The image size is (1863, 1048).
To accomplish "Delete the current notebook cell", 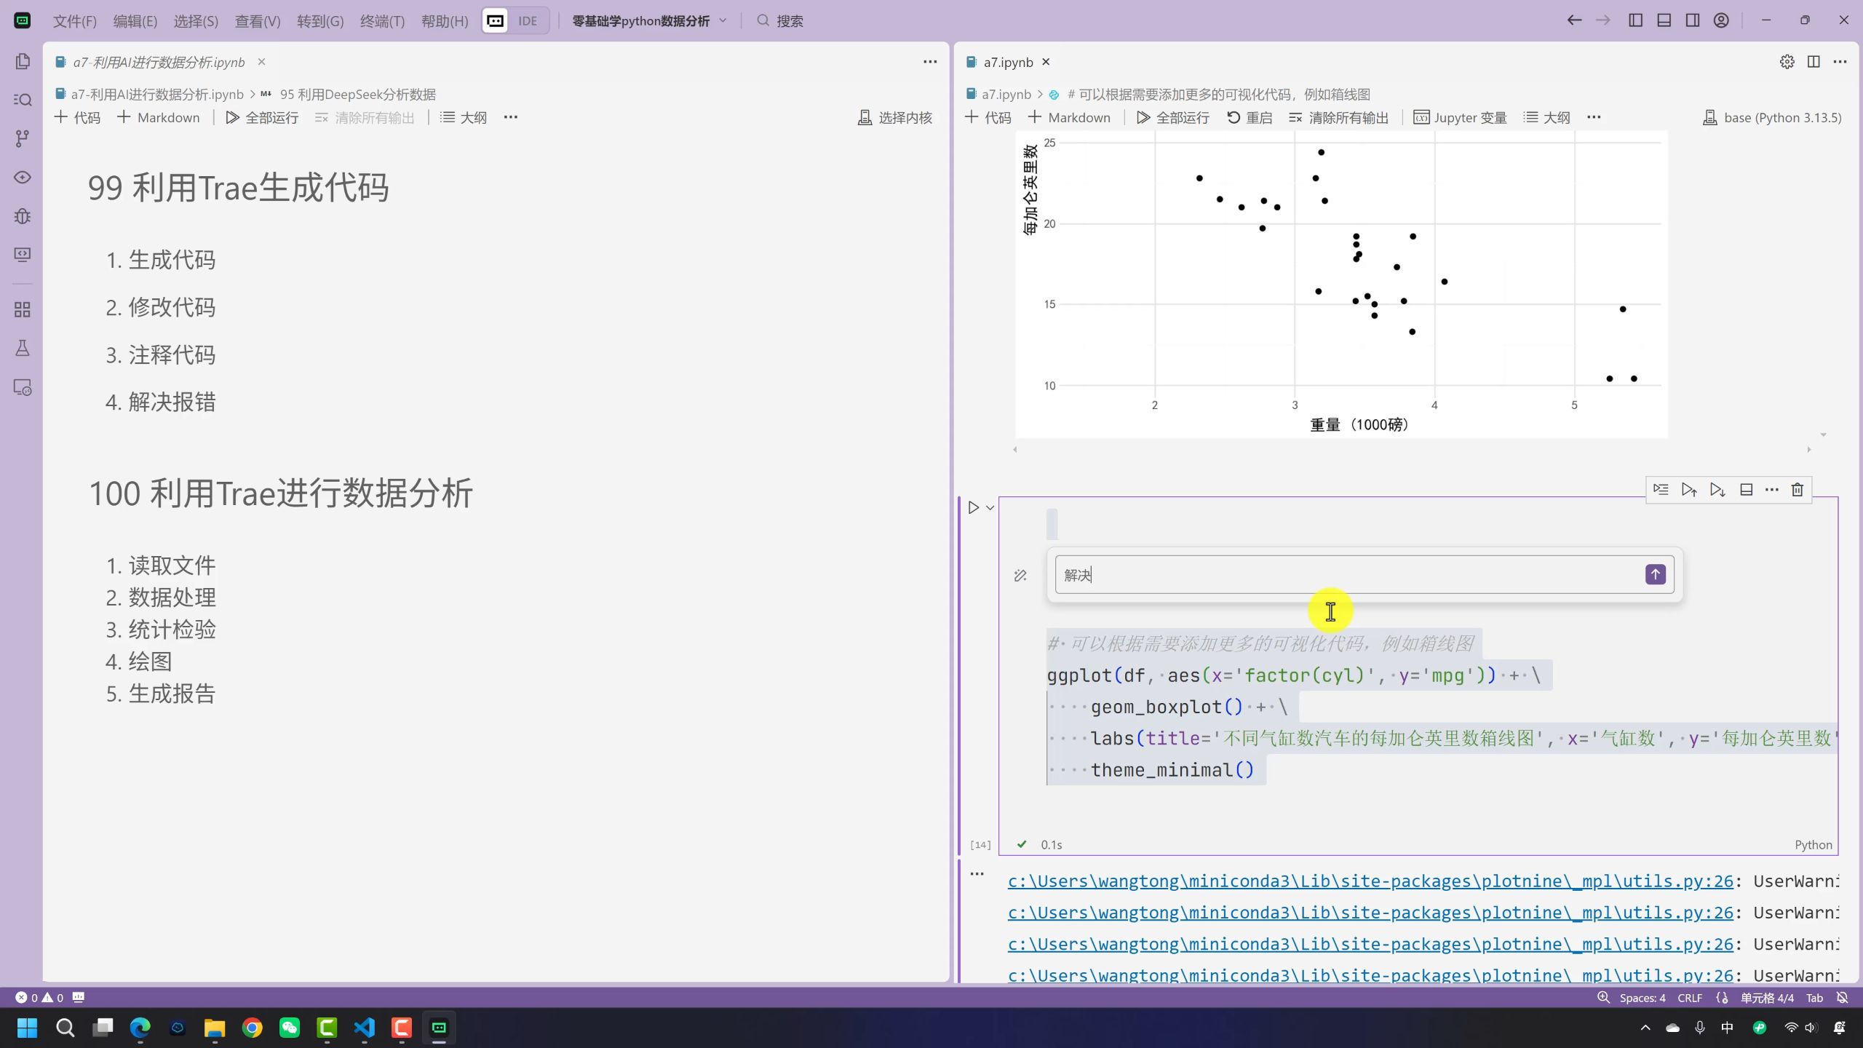I will [1797, 490].
